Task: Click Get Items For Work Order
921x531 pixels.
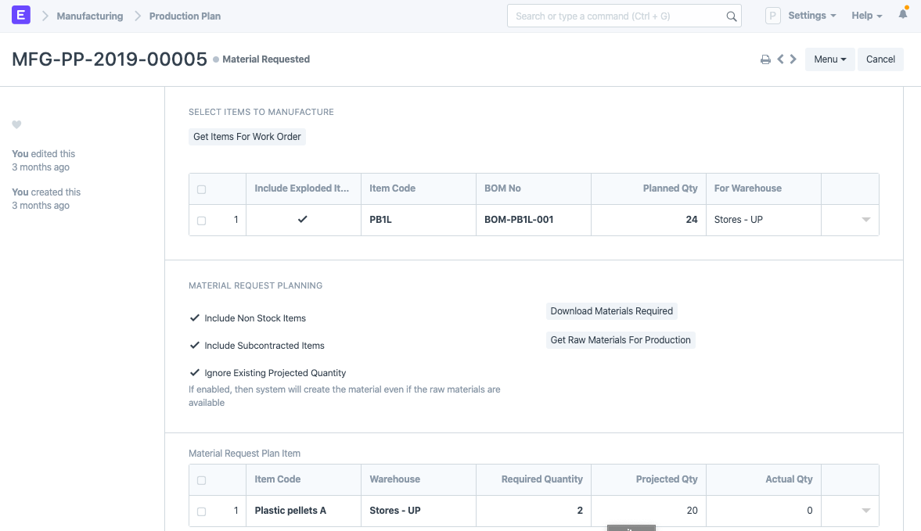Action: point(246,136)
